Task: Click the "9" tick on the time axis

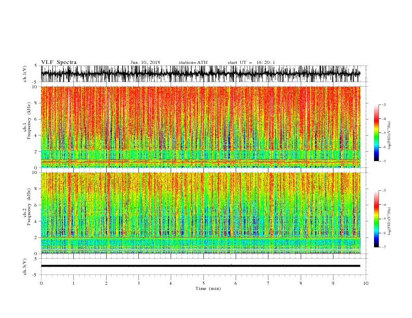Action: click(333, 283)
